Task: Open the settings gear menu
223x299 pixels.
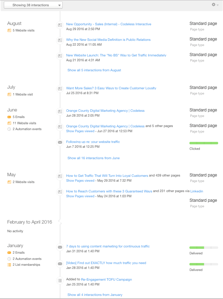Action: (x=215, y=4)
